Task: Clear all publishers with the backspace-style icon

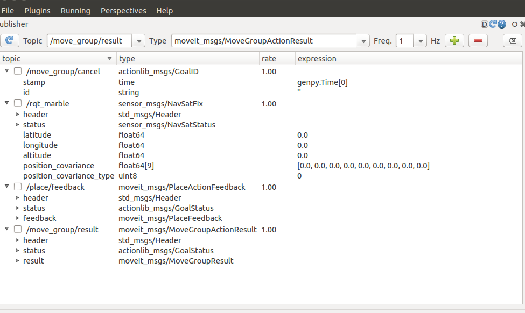Action: tap(513, 41)
